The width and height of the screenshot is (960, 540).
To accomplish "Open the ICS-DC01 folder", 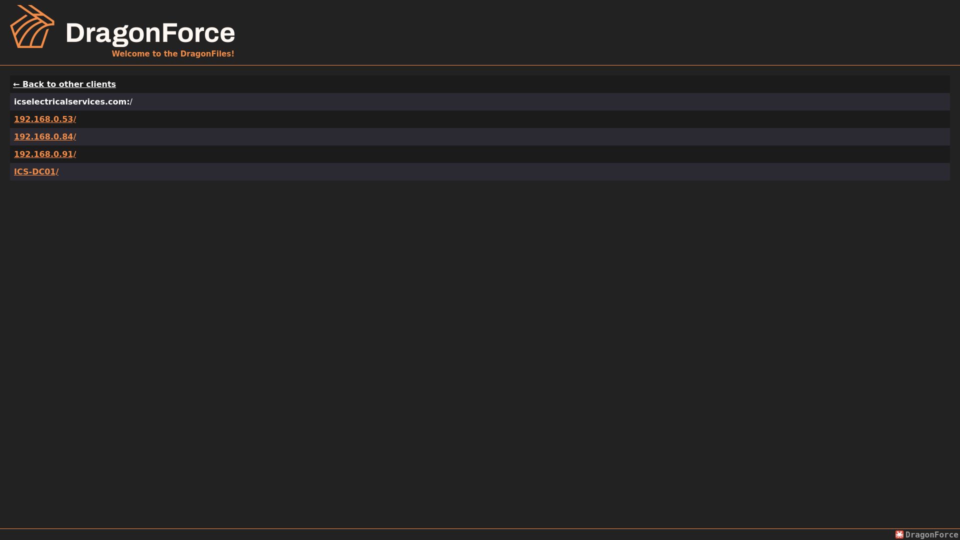I will point(36,171).
